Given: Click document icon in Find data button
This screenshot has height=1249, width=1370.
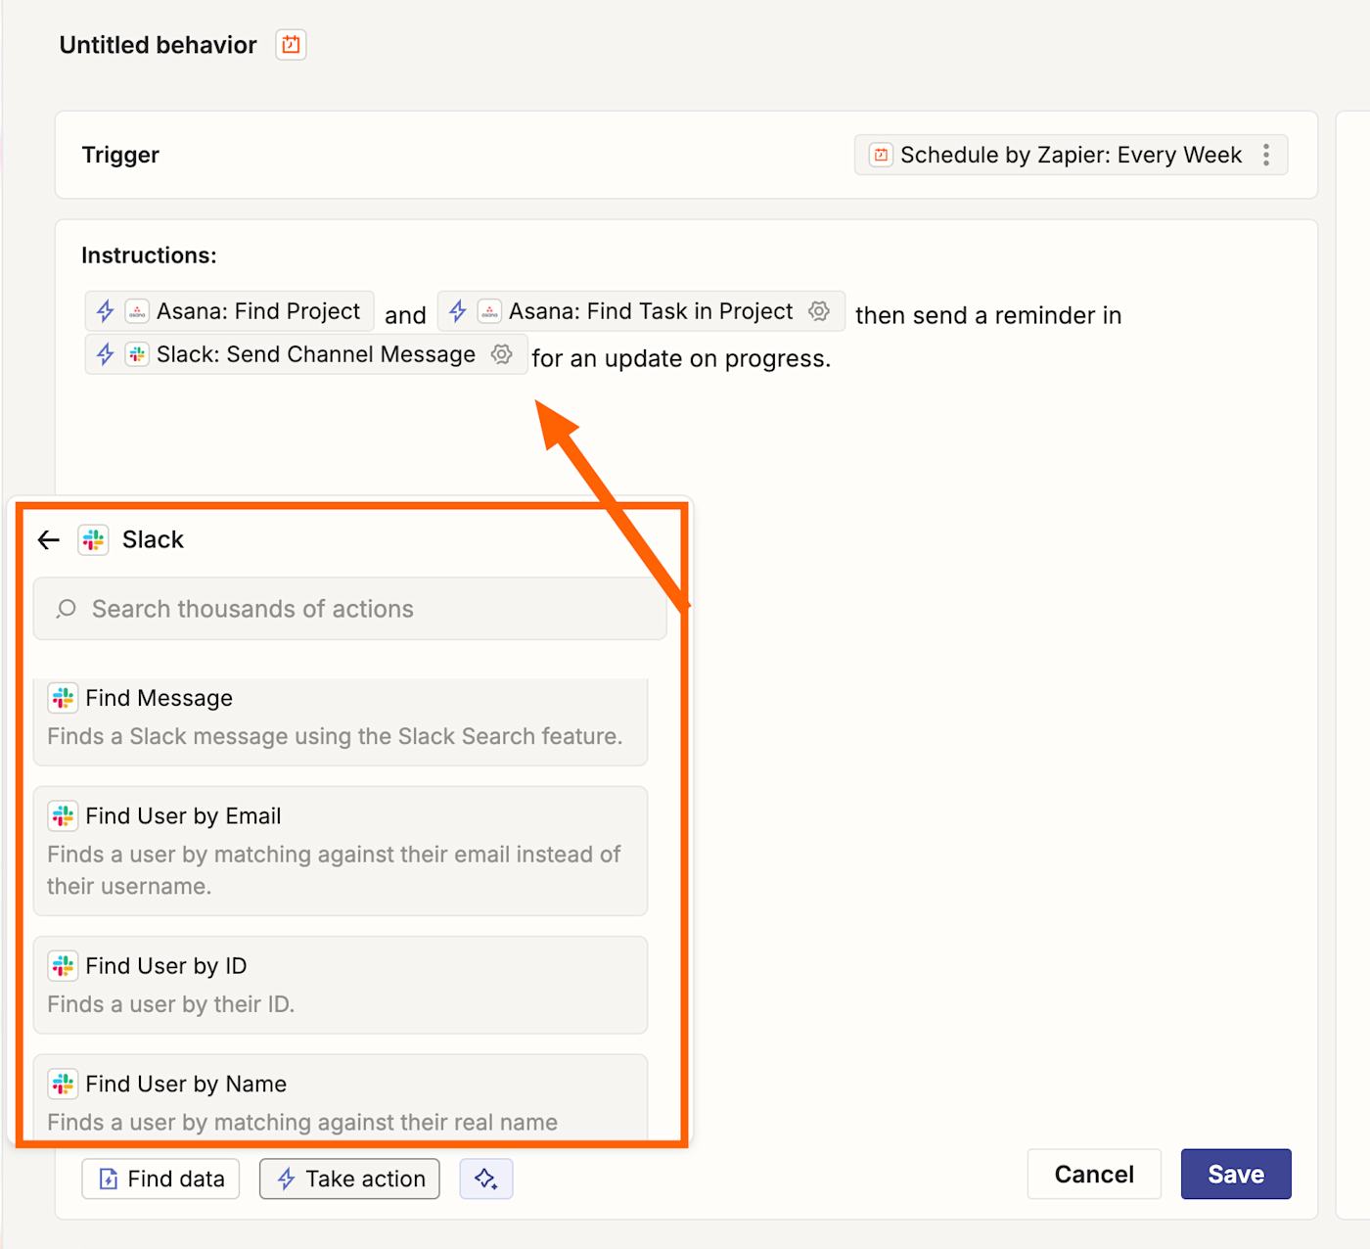Looking at the screenshot, I should tap(109, 1180).
